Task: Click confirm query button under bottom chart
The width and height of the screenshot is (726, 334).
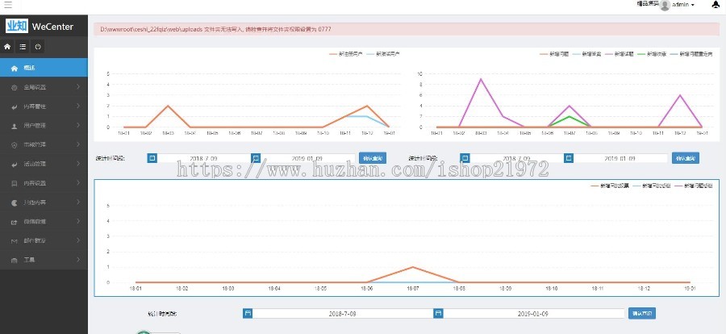Action: [x=642, y=314]
